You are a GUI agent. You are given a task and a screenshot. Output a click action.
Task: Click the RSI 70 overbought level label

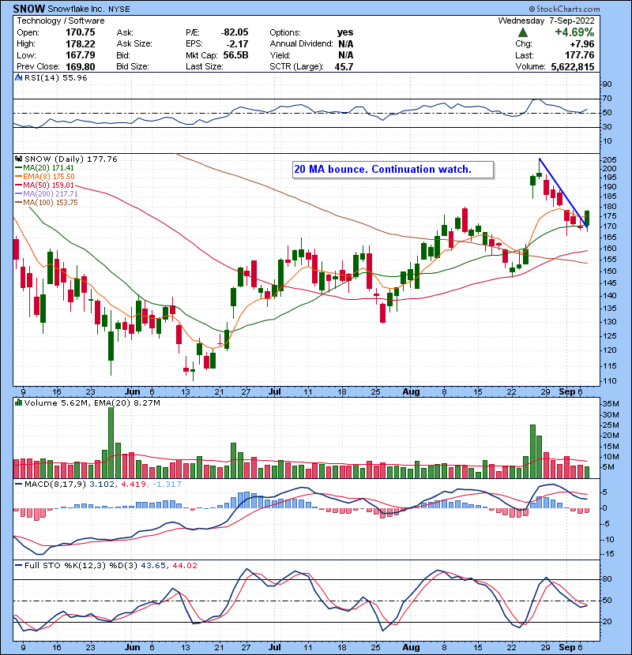click(607, 99)
